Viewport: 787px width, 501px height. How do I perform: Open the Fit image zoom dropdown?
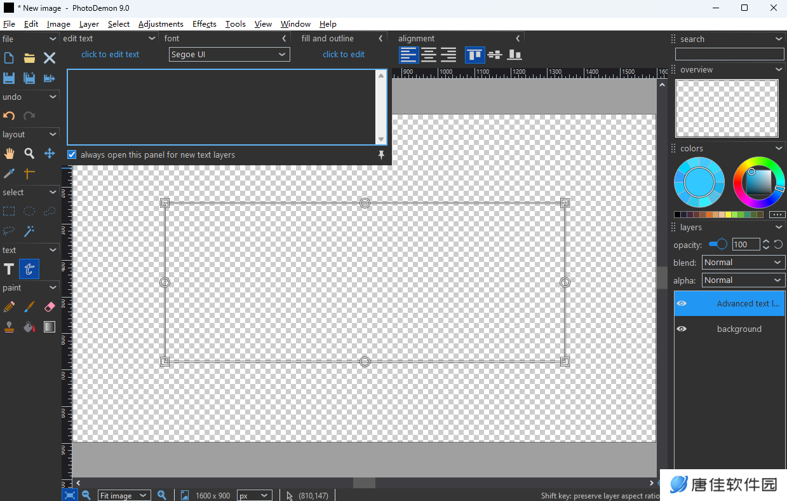pyautogui.click(x=124, y=495)
